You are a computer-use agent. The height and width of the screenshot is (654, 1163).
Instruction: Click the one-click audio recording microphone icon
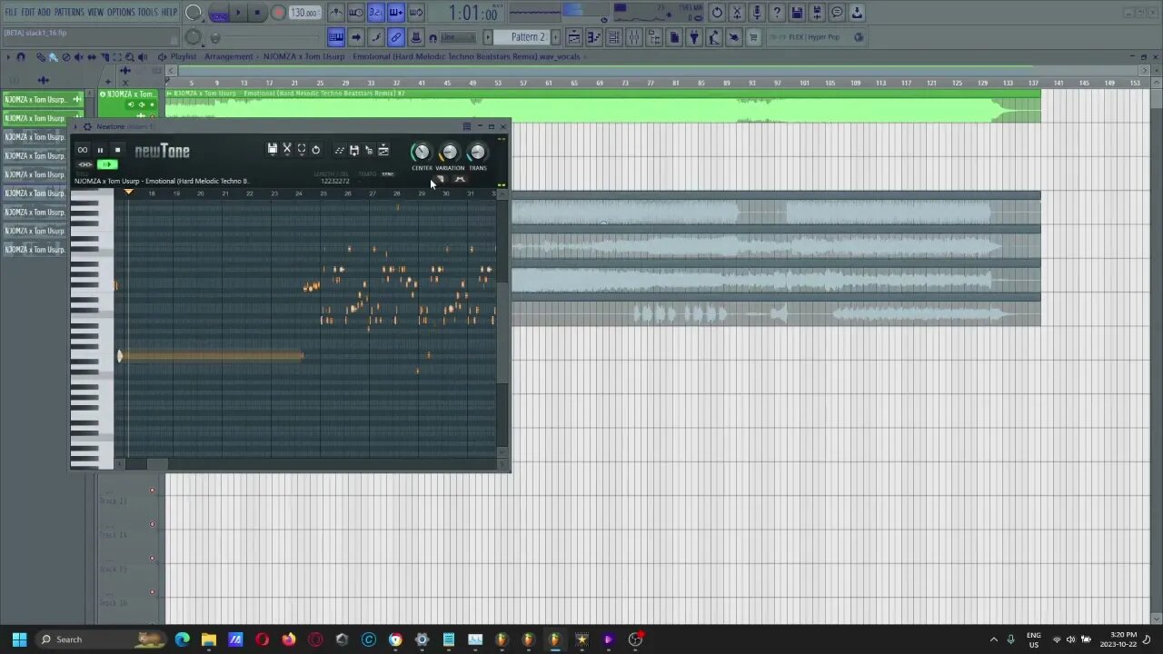pyautogui.click(x=757, y=13)
